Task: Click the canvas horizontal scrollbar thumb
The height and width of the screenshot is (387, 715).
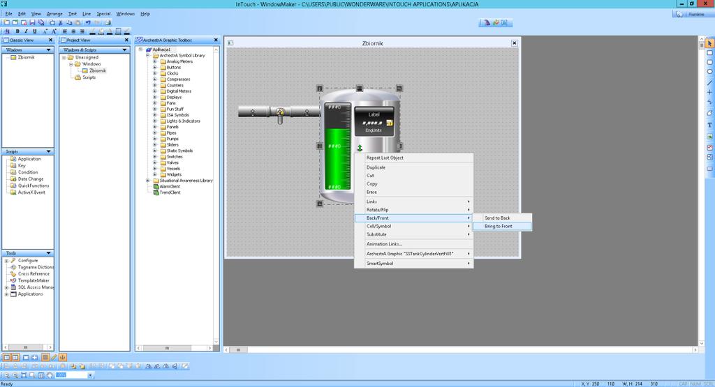Action: tap(239, 350)
